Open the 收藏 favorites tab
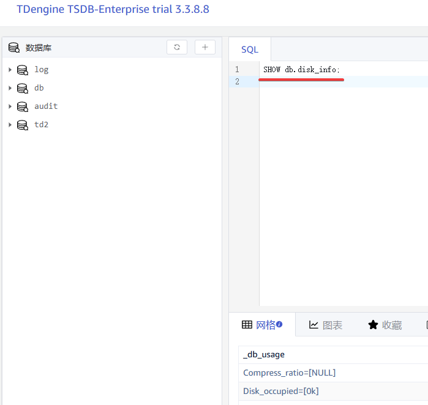 385,325
